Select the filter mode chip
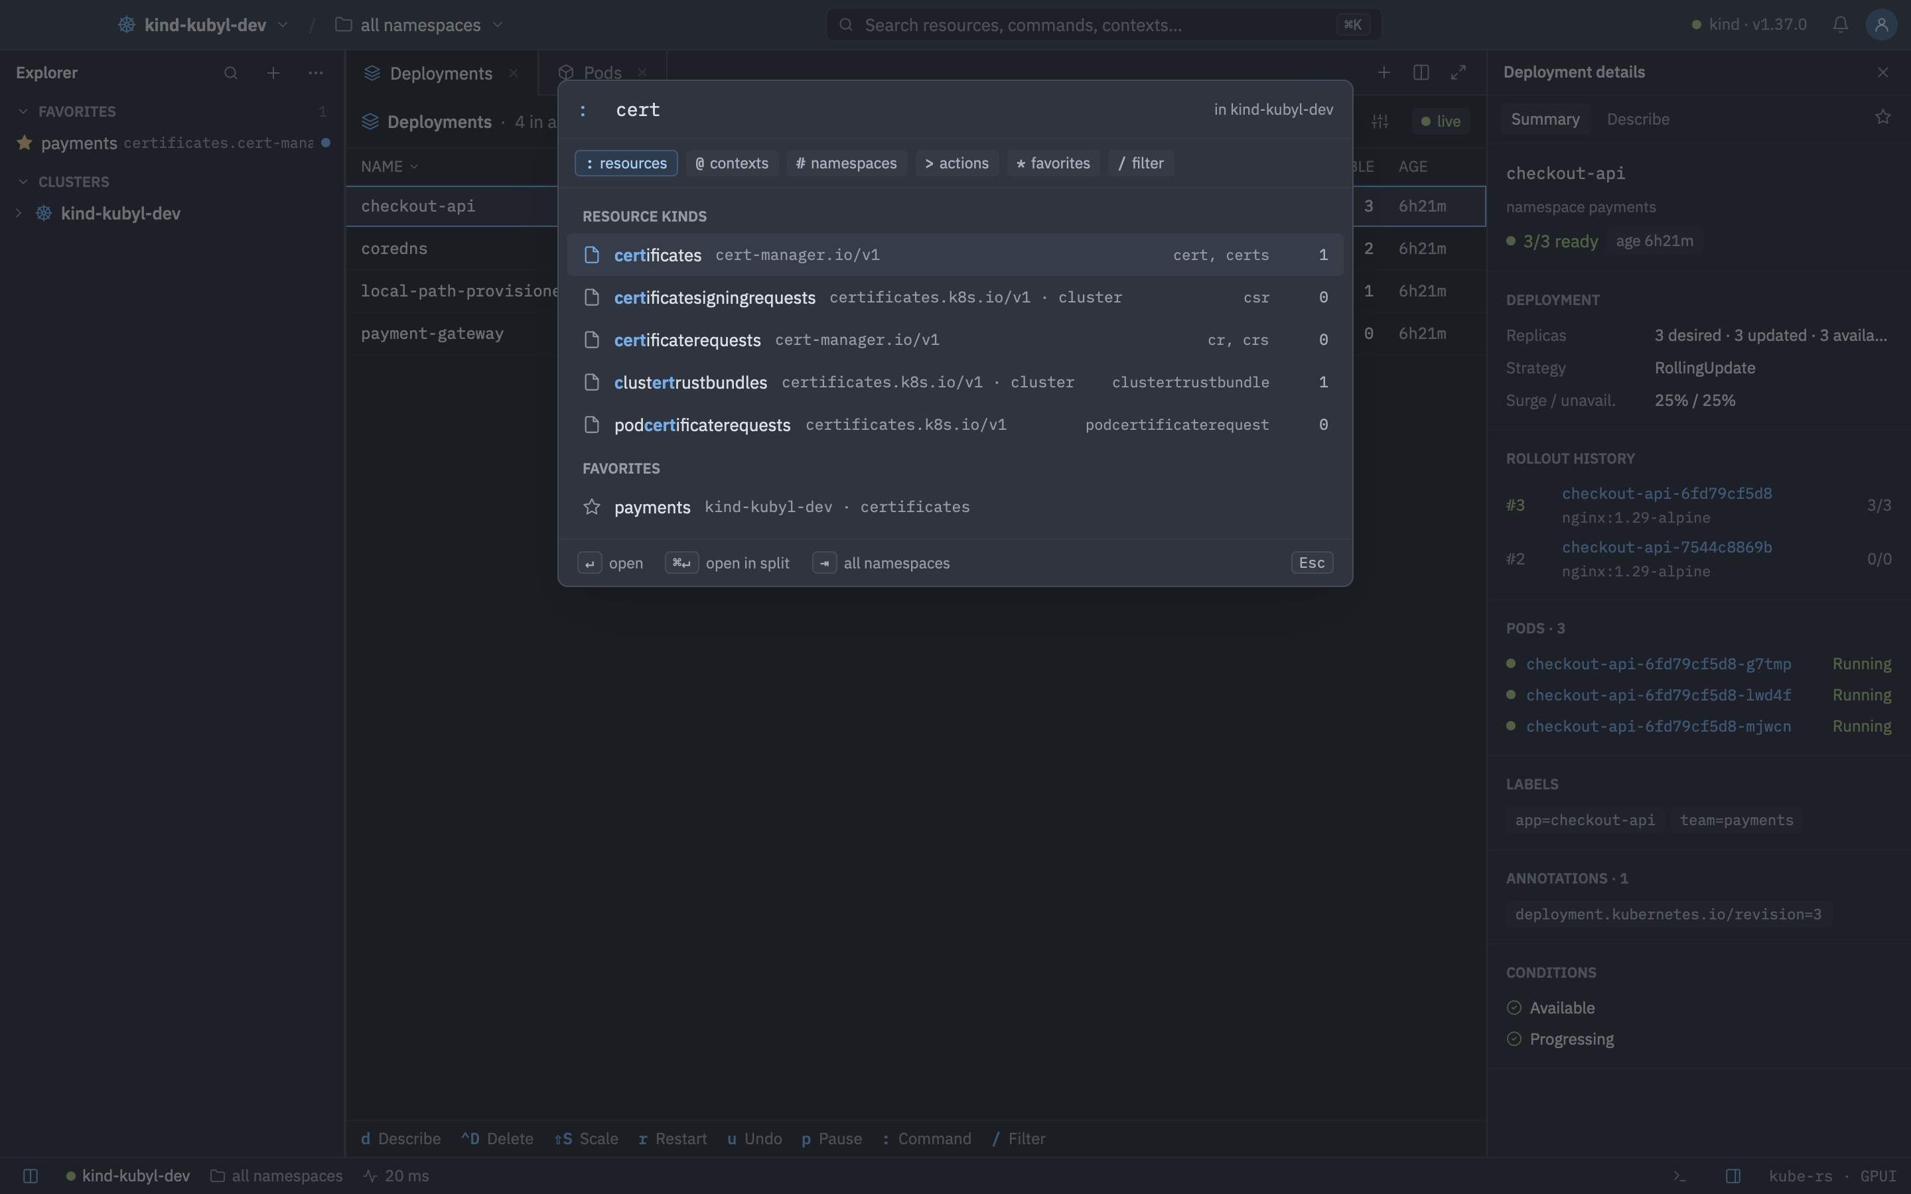Image resolution: width=1911 pixels, height=1194 pixels. (x=1141, y=163)
